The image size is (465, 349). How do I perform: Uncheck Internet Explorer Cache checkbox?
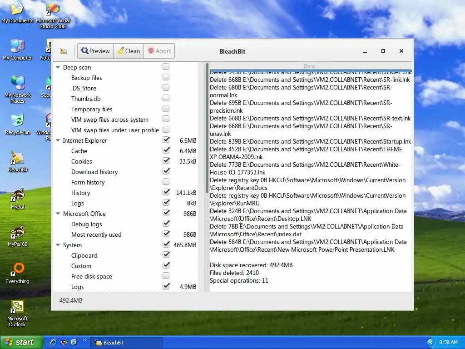[166, 150]
